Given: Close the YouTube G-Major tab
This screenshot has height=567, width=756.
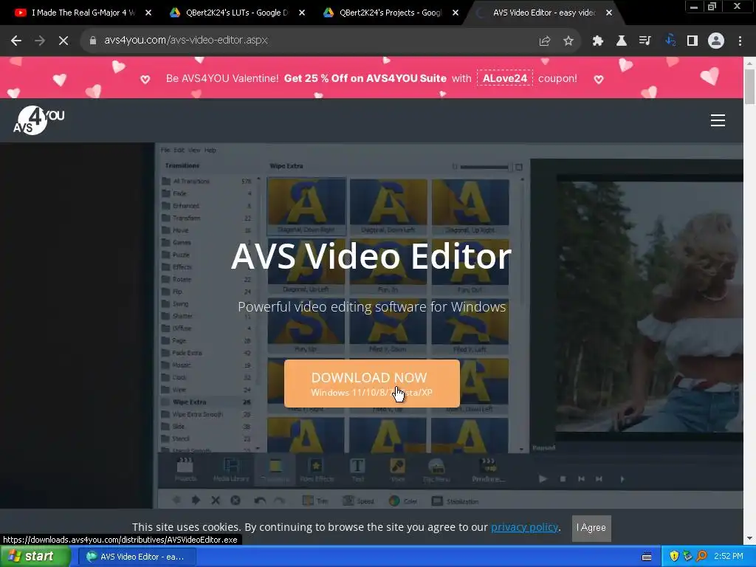Looking at the screenshot, I should click(148, 13).
